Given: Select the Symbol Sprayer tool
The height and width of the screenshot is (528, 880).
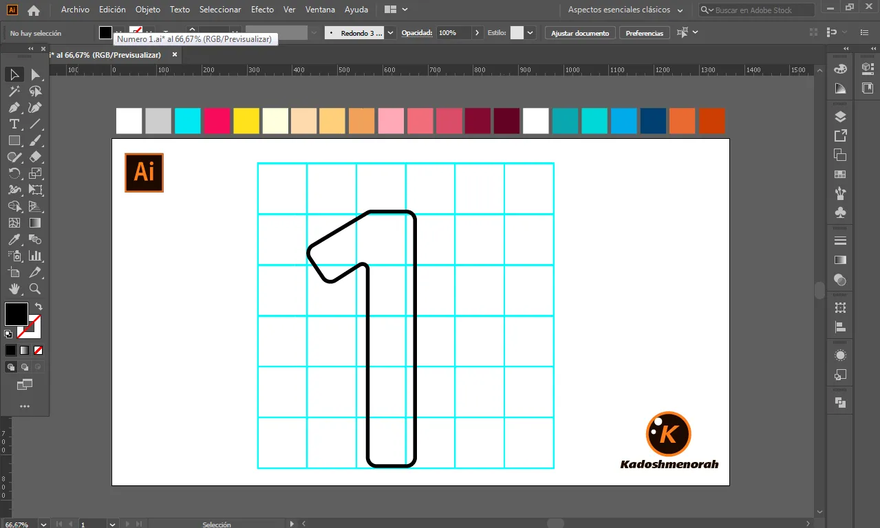Looking at the screenshot, I should 14,256.
